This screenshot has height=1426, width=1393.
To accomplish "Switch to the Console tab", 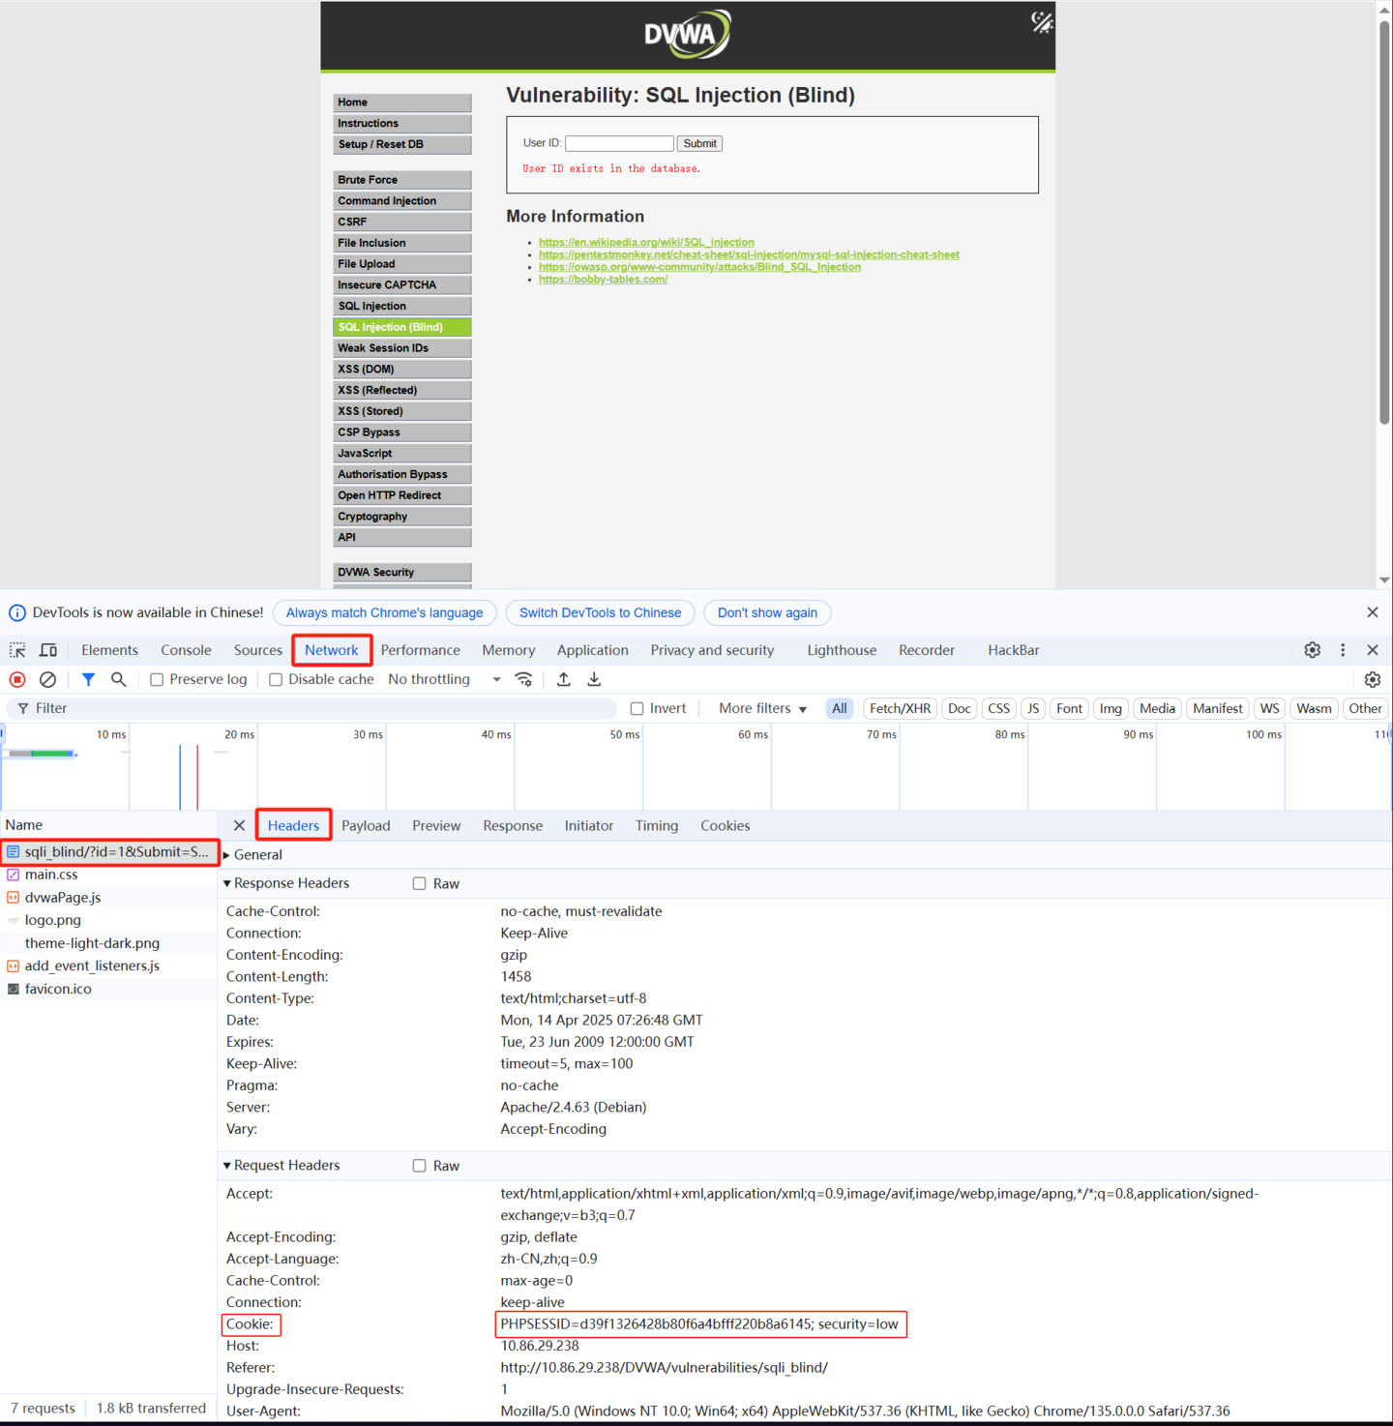I will [x=186, y=650].
